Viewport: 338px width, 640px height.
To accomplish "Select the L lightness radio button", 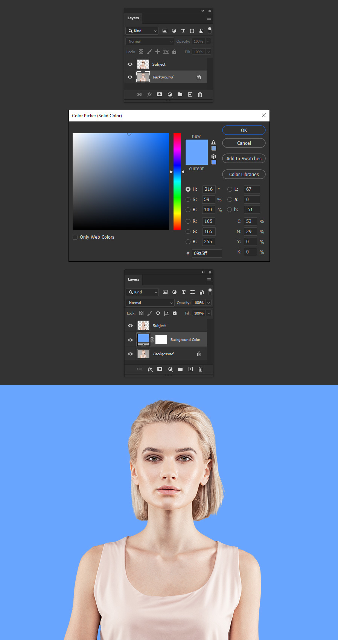I will pyautogui.click(x=230, y=189).
